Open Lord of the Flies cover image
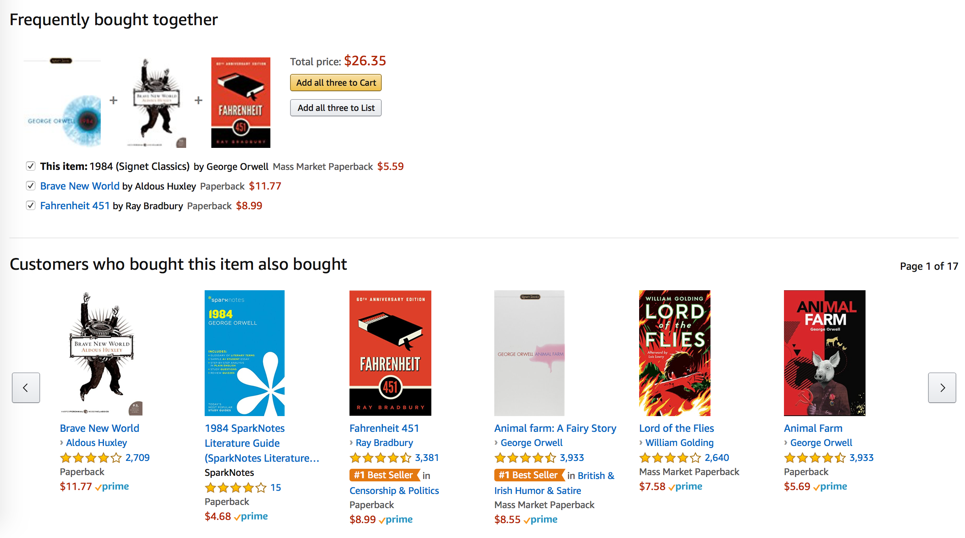 (x=675, y=353)
